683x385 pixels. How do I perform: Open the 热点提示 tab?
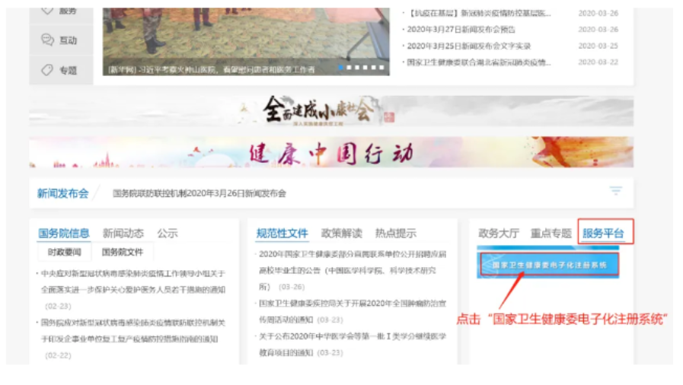click(x=395, y=234)
